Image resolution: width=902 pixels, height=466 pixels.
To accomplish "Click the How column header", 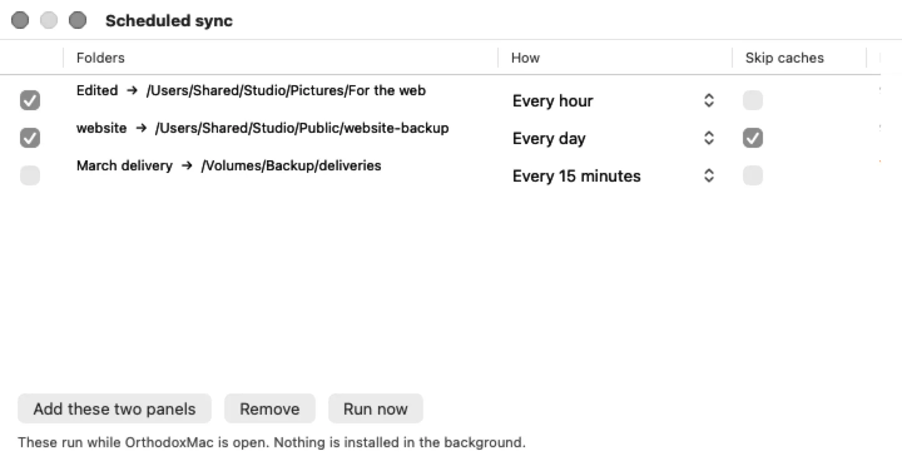I will point(615,58).
